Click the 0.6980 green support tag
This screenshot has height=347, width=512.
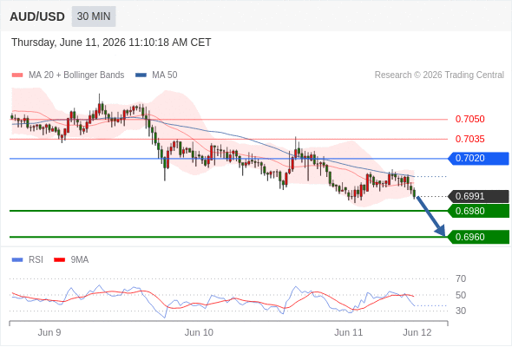tap(479, 211)
